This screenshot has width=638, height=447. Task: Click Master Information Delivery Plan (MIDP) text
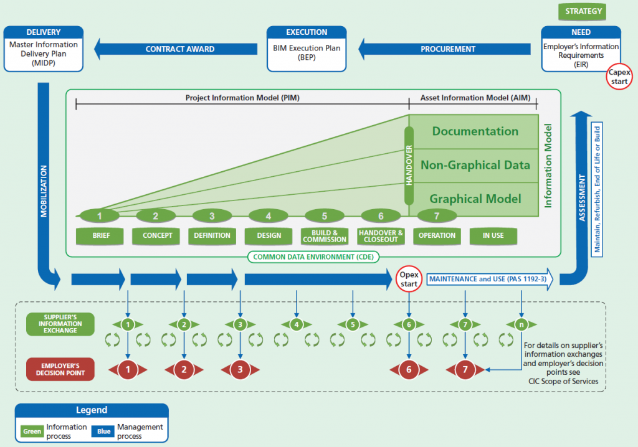[44, 54]
